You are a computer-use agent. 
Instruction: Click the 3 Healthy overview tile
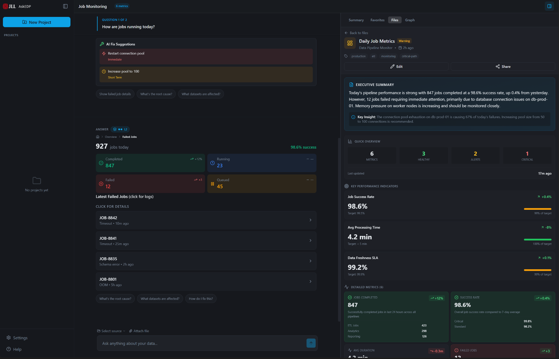pos(424,156)
